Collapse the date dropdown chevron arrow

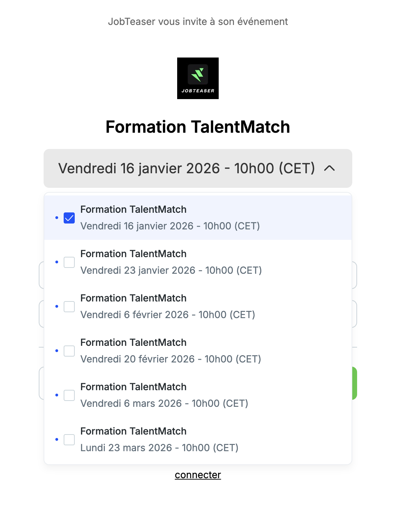[329, 168]
